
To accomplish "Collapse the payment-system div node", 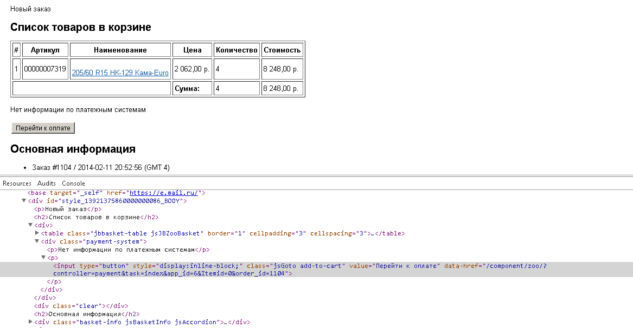I will [x=37, y=241].
